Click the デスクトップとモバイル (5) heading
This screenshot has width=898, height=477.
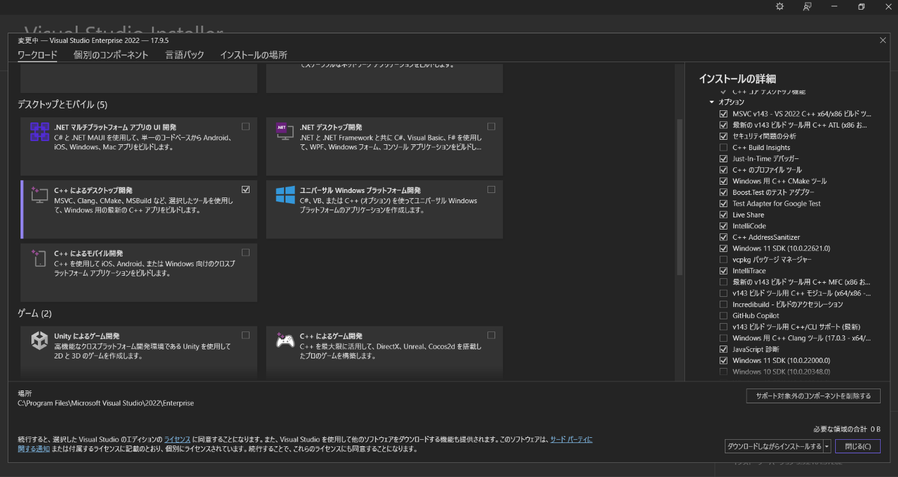click(62, 105)
